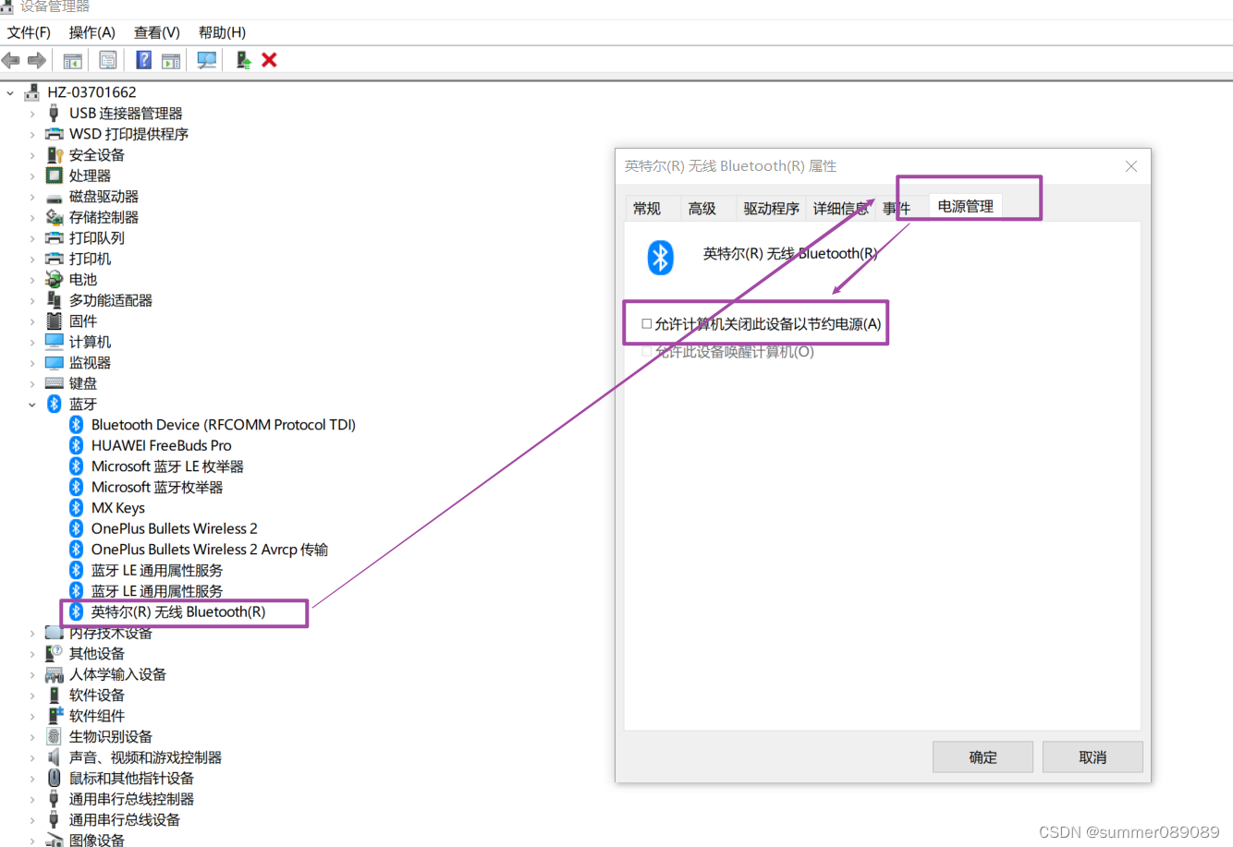
Task: Expand the 多功能适配器 node
Action: click(32, 300)
